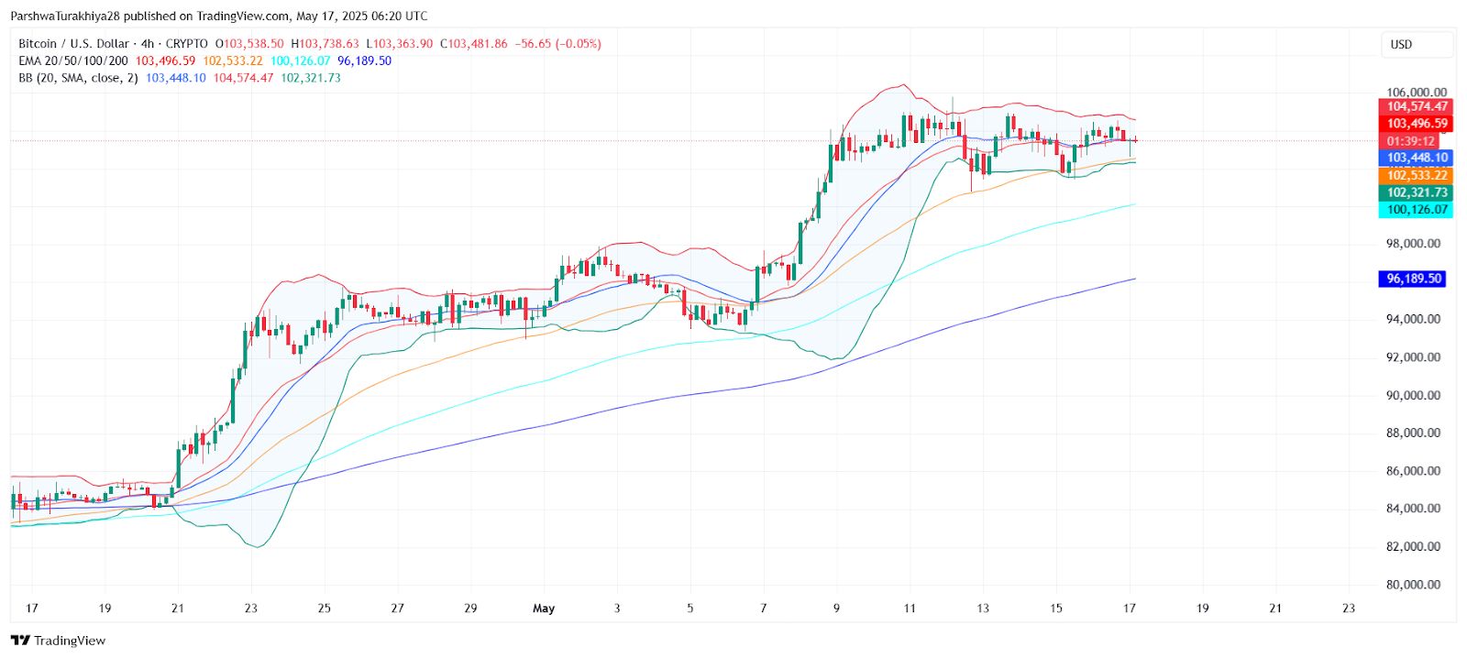The height and width of the screenshot is (658, 1467).
Task: Click the May label on the time axis
Action: (x=544, y=608)
